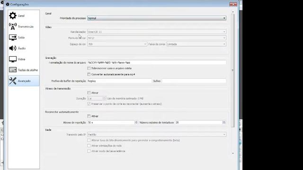This screenshot has height=170, width=303.
Task: Select the Transmissão antenna icon
Action: coord(13,26)
